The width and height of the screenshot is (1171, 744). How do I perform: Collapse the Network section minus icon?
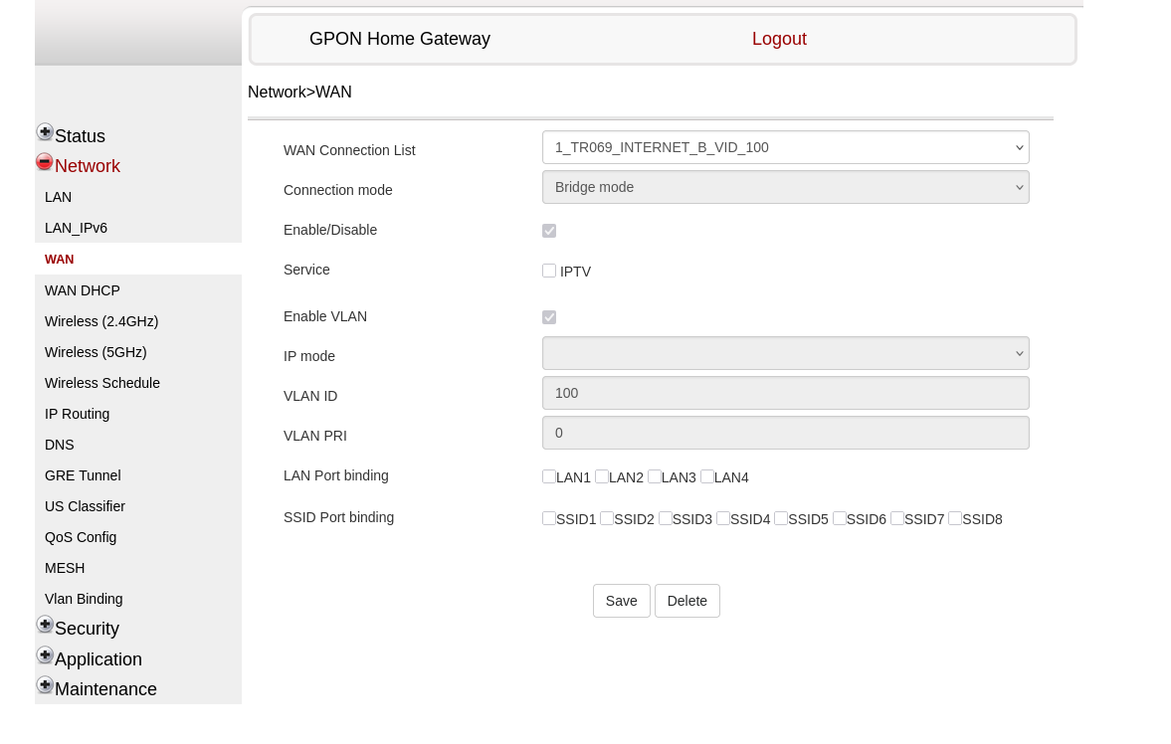coord(45,162)
